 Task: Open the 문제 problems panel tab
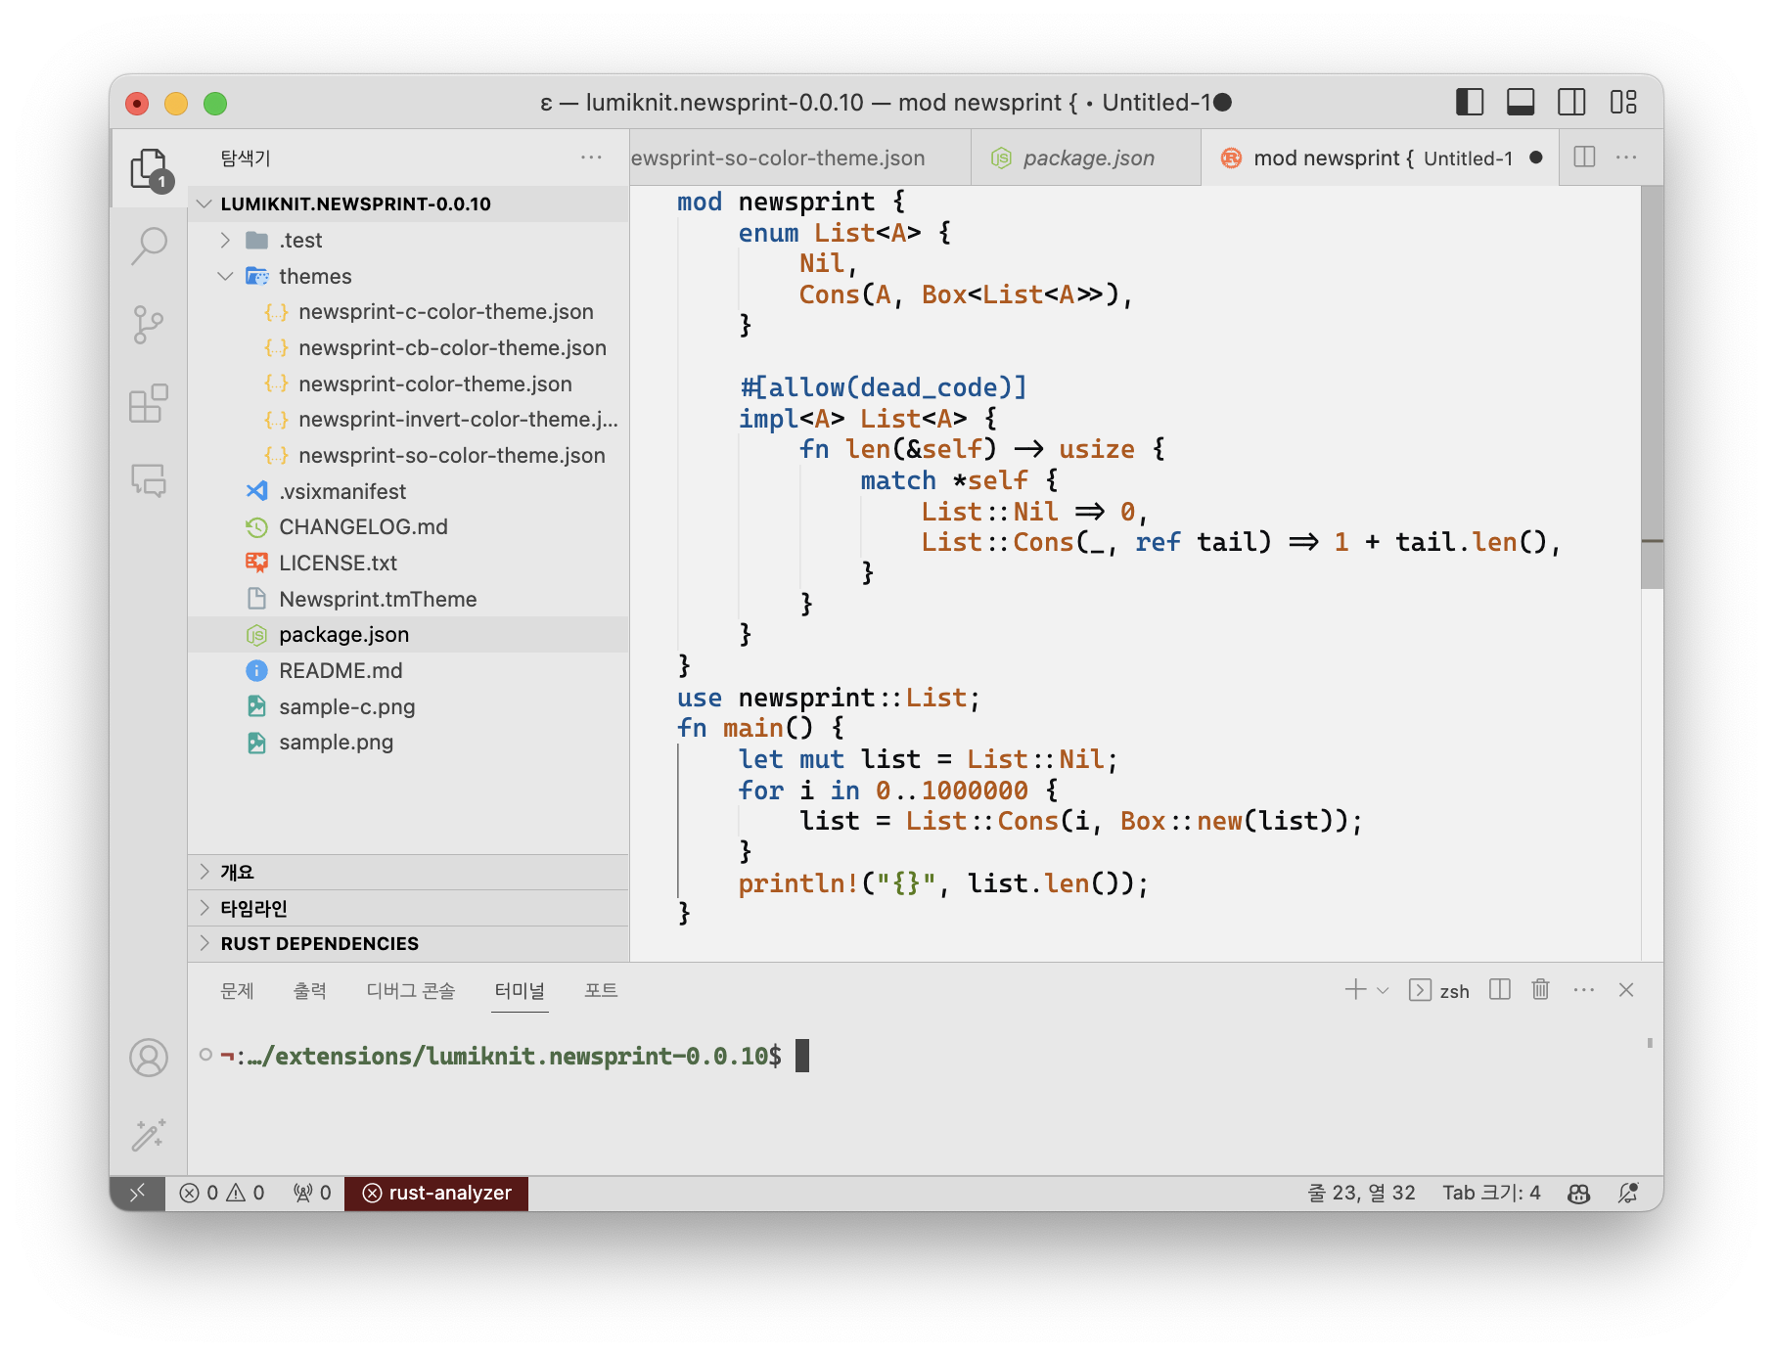[x=237, y=990]
